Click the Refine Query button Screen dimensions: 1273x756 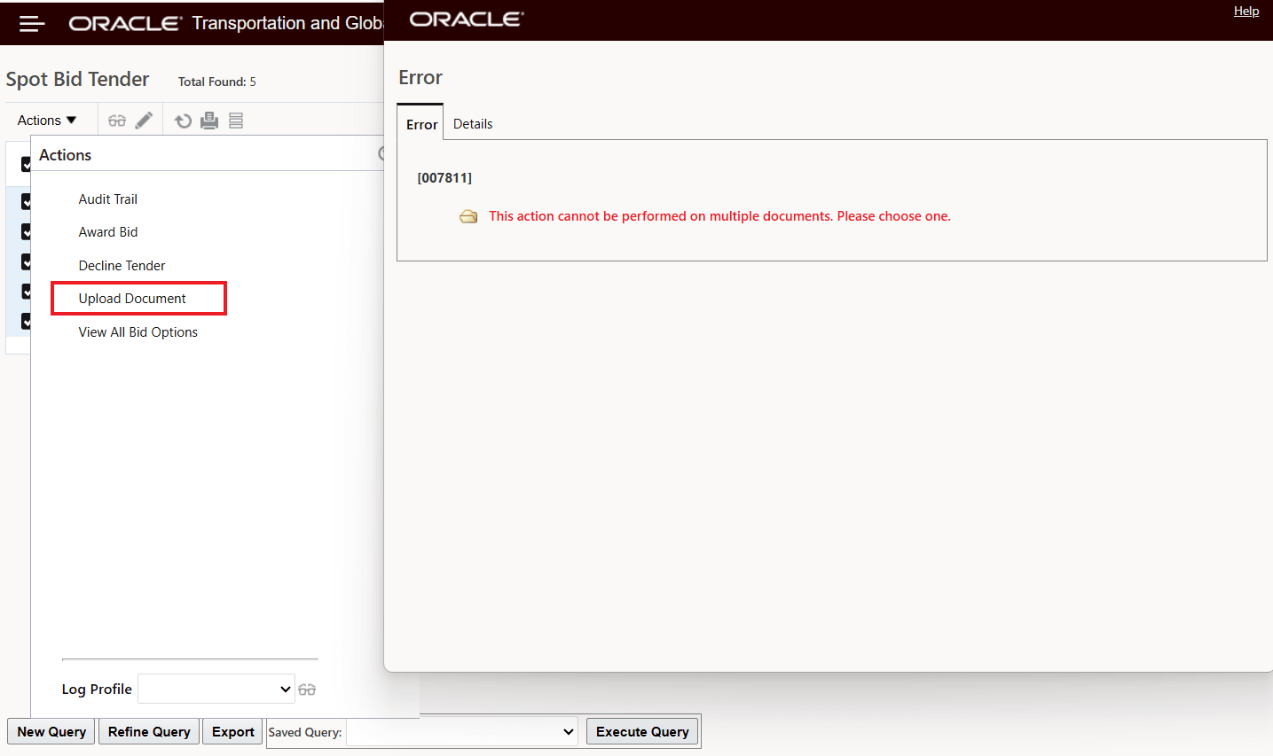click(149, 732)
